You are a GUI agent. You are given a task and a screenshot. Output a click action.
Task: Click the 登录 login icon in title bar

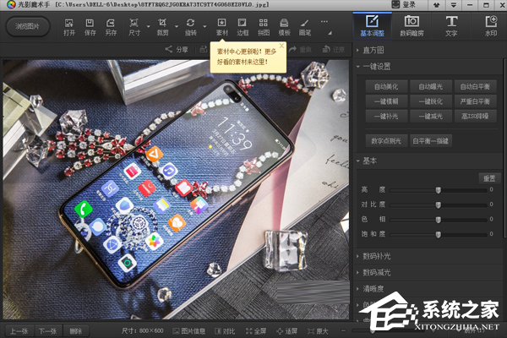pyautogui.click(x=403, y=4)
